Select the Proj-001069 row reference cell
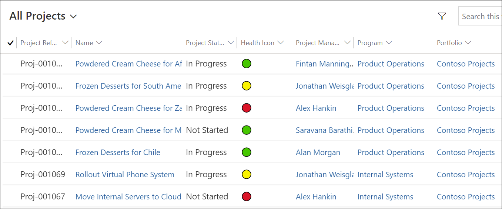502x209 pixels. (43, 175)
